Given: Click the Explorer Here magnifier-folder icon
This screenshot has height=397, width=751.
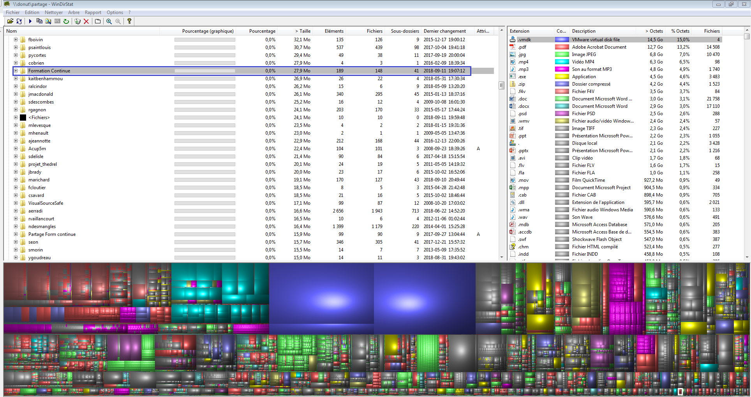Looking at the screenshot, I should click(48, 21).
